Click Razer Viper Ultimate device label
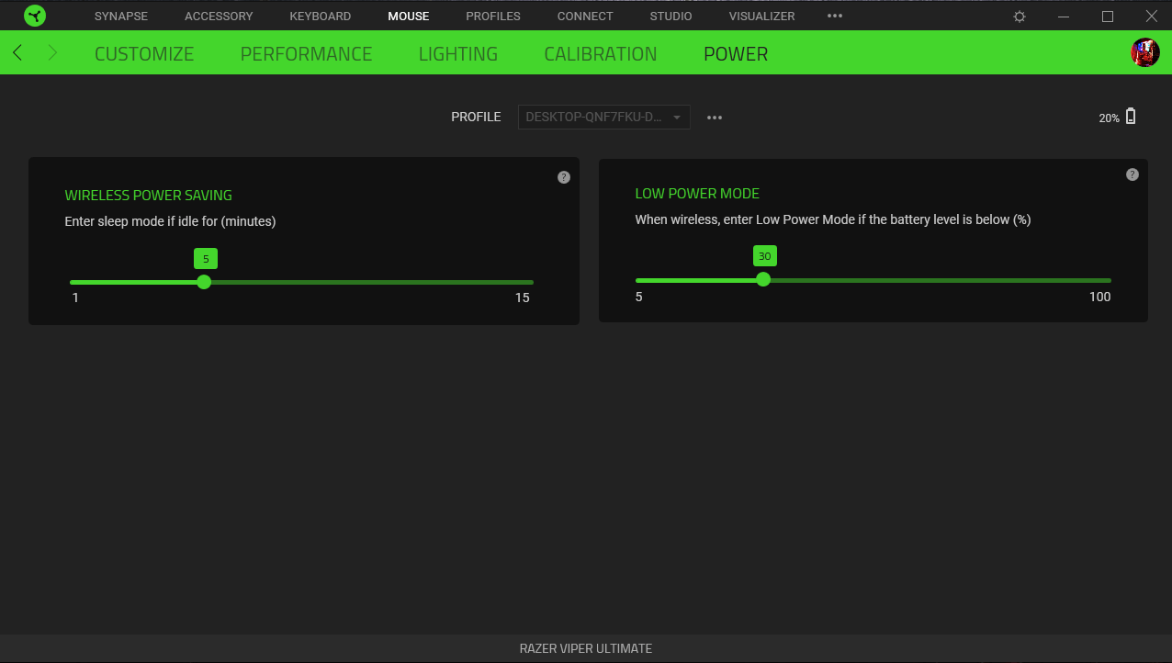1172x663 pixels. point(585,648)
